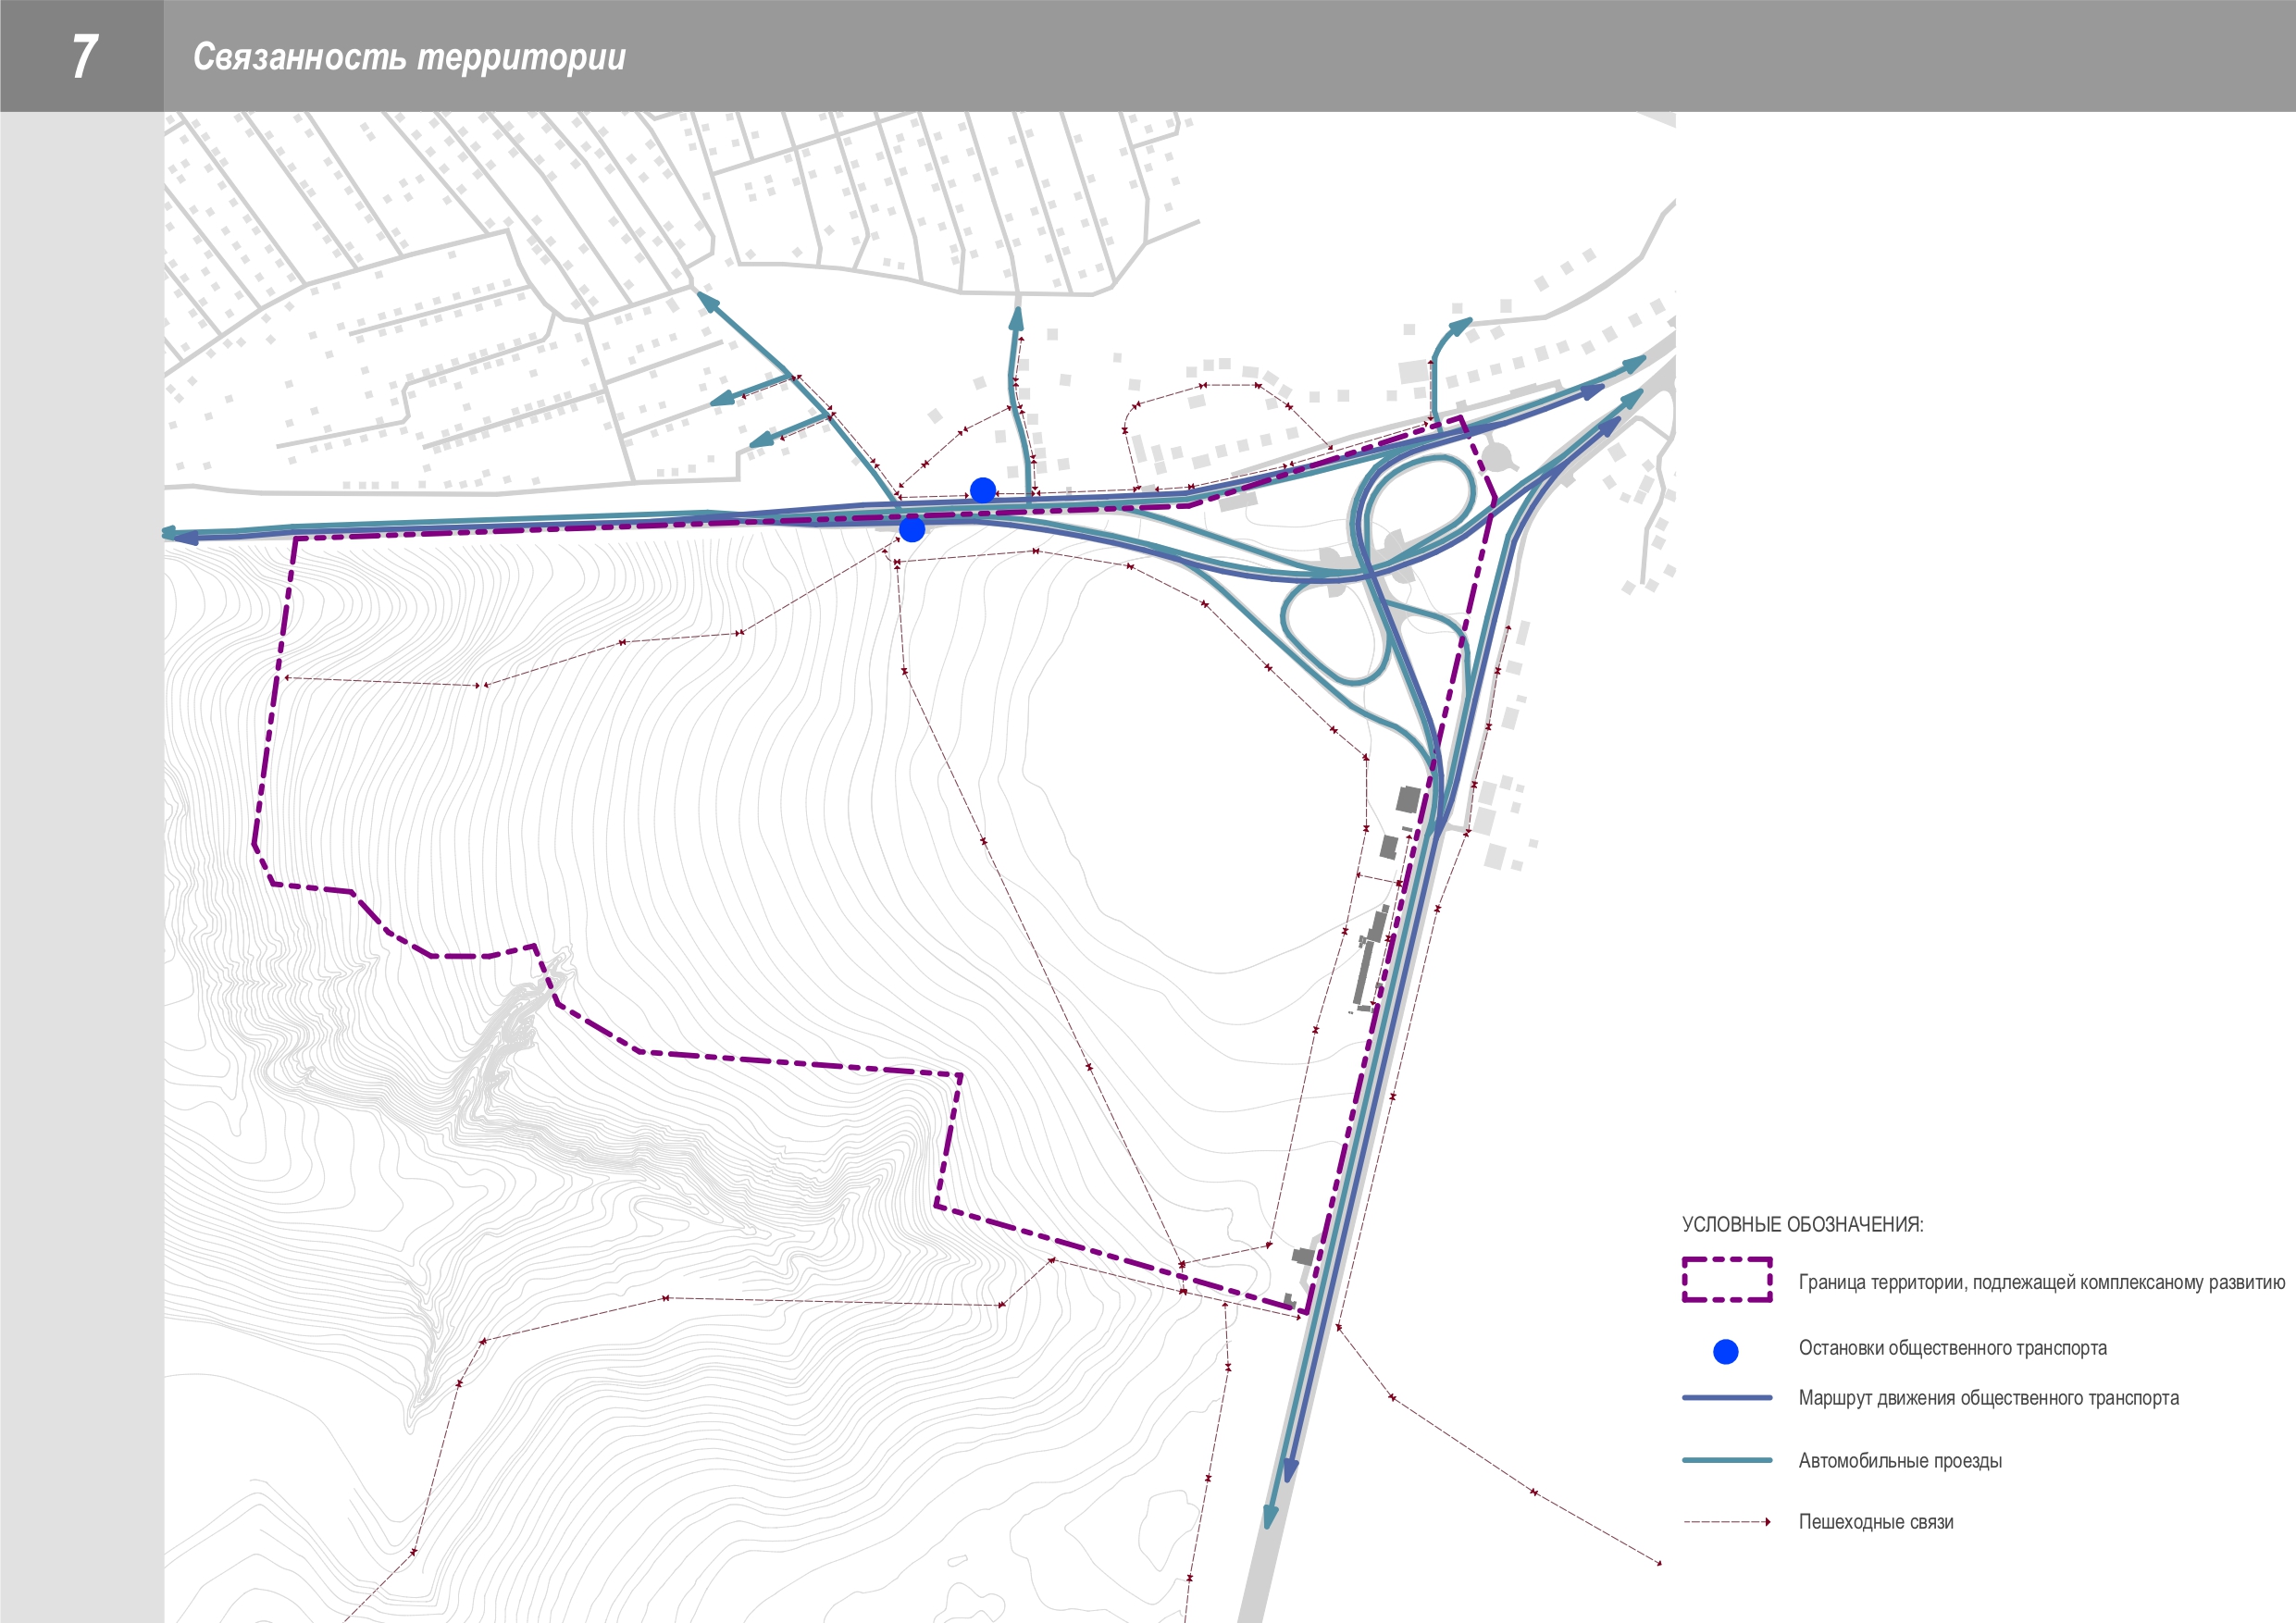Click the 'Связанность территории' page title
The image size is (2296, 1623).
[x=409, y=57]
